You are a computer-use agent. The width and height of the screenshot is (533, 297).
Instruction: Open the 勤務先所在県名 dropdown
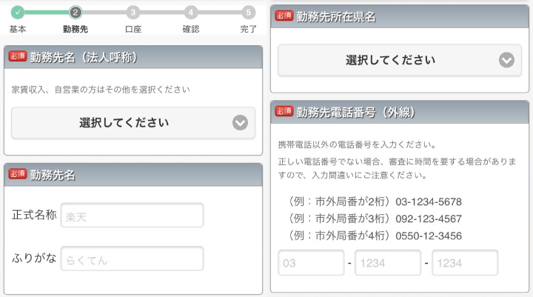400,60
